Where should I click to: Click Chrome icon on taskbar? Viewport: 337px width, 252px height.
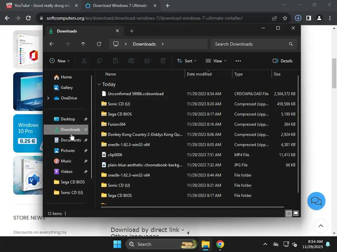220,244
